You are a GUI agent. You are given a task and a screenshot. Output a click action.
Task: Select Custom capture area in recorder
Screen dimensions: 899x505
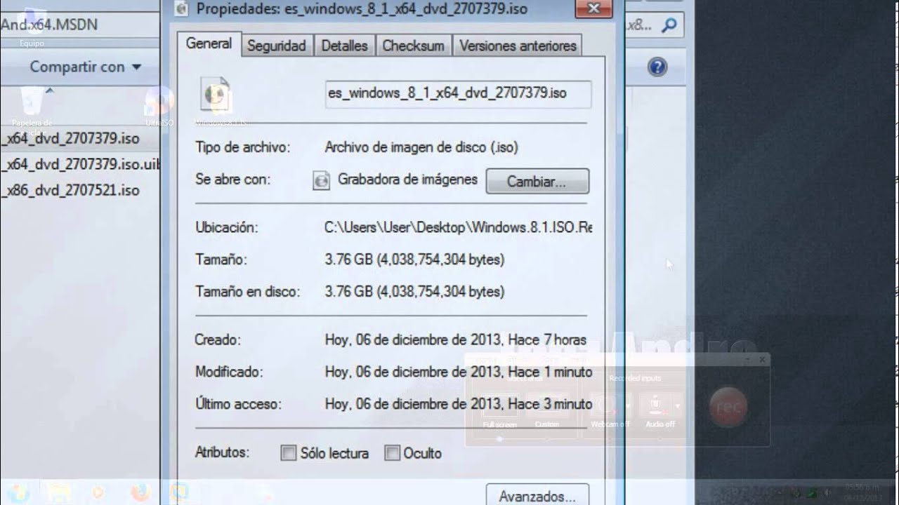(547, 409)
